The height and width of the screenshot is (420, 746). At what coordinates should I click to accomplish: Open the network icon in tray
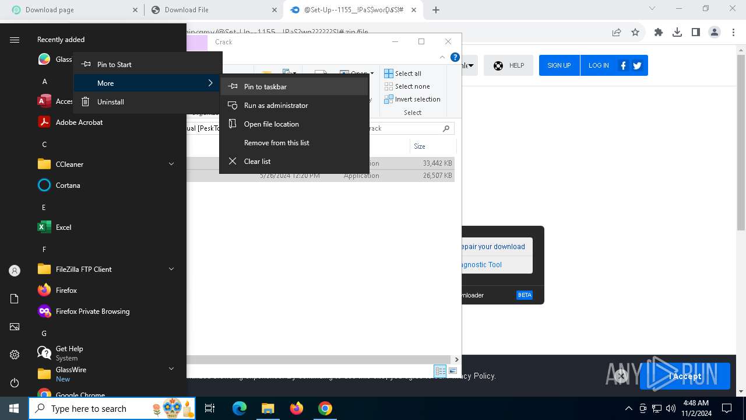657,408
